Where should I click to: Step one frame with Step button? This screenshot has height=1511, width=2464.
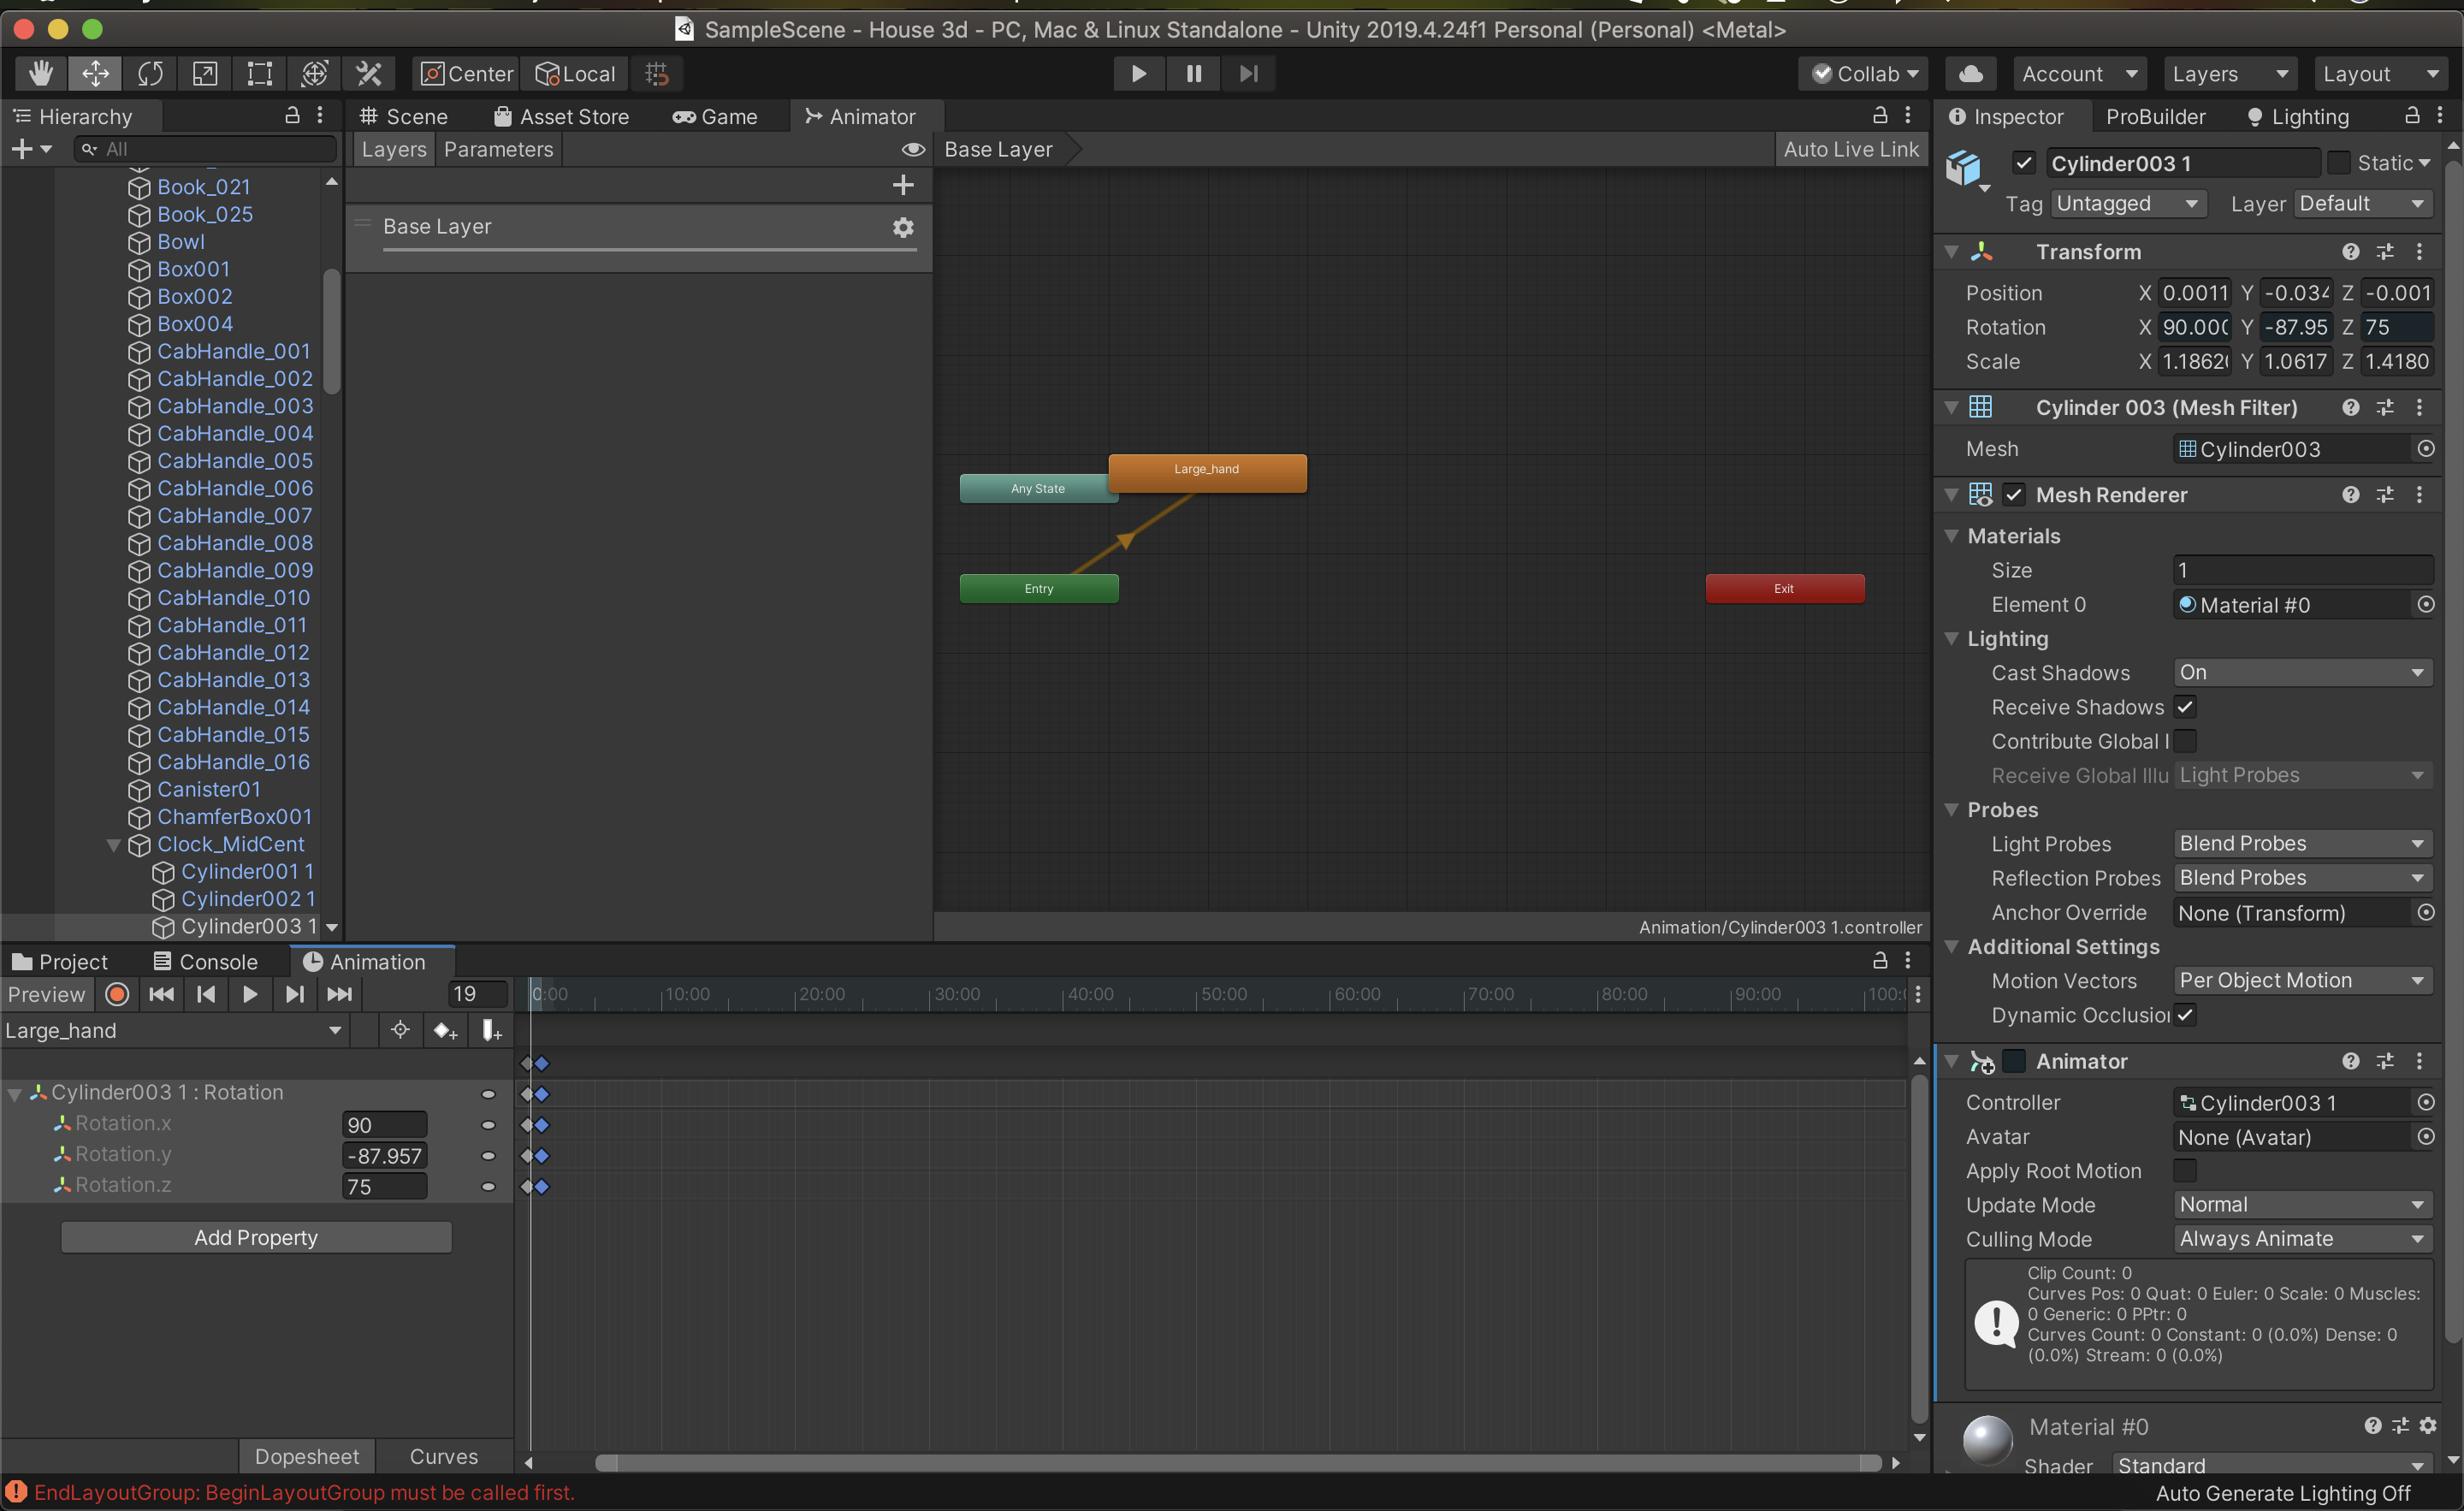1248,73
